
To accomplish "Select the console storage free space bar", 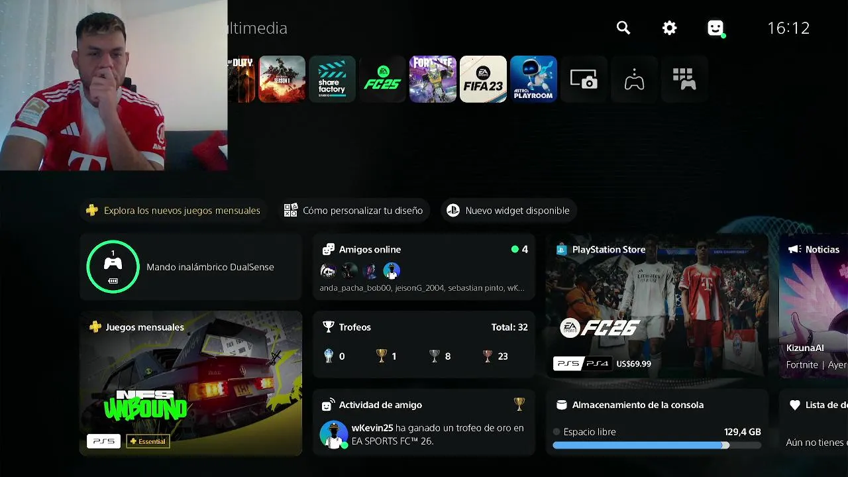I will pos(657,445).
